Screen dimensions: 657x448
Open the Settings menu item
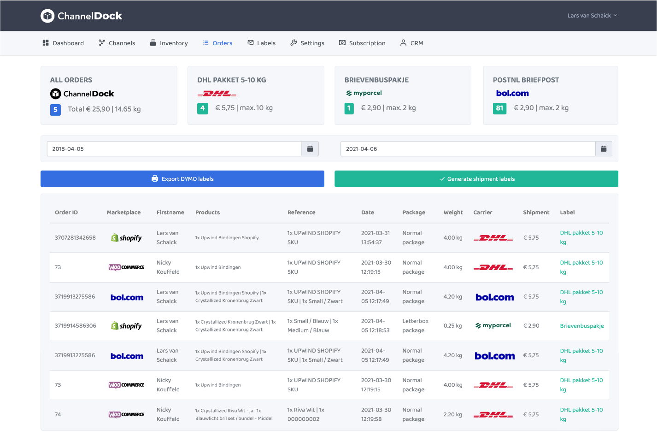(307, 43)
